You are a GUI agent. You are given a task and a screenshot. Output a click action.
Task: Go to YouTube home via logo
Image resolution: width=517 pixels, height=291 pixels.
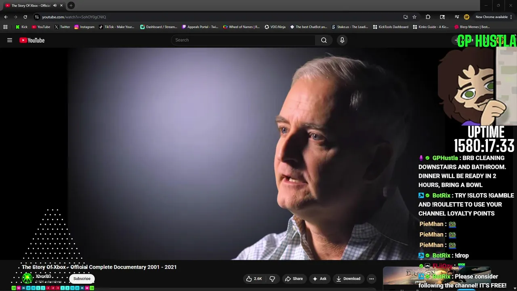[32, 40]
